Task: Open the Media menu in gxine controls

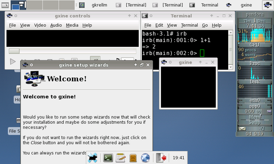Action: tap(72, 25)
